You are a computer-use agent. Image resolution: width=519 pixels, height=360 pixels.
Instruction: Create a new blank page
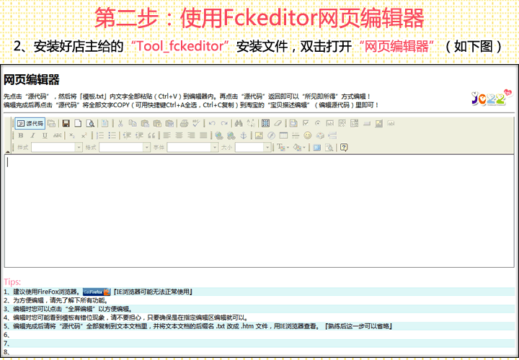tap(78, 123)
